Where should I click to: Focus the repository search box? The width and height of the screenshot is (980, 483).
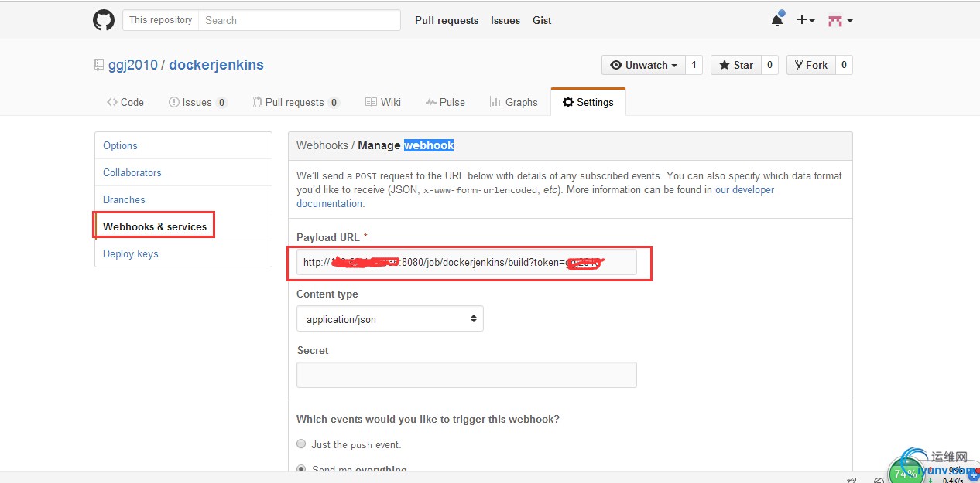pos(300,20)
